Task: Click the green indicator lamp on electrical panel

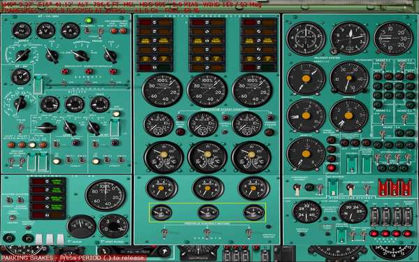Action: pyautogui.click(x=88, y=20)
